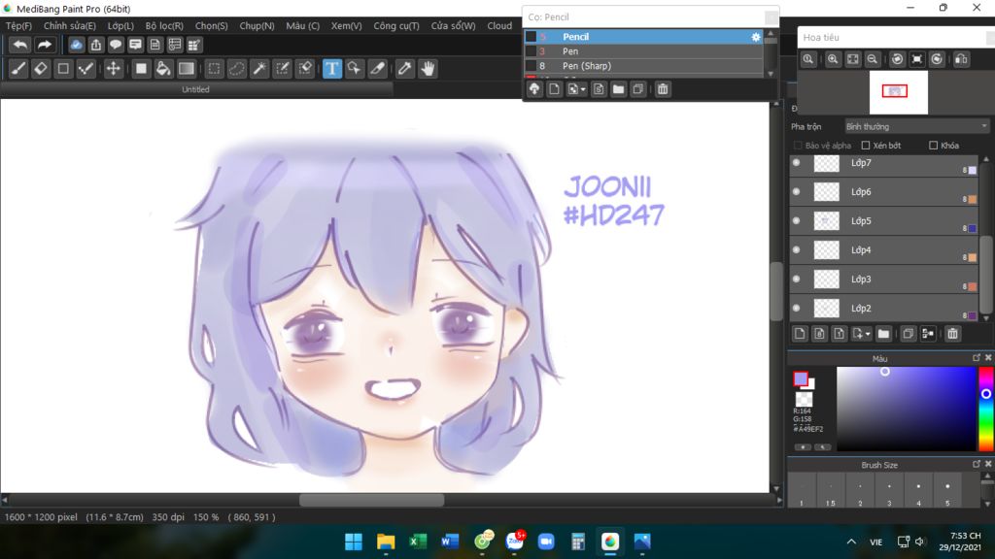
Task: Click the Navigator preview thumbnail
Action: coord(898,92)
